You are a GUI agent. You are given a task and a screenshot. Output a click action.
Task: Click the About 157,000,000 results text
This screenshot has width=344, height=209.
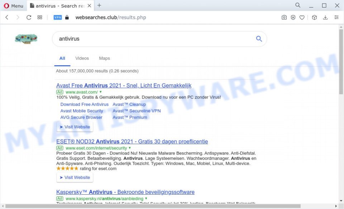click(x=97, y=71)
